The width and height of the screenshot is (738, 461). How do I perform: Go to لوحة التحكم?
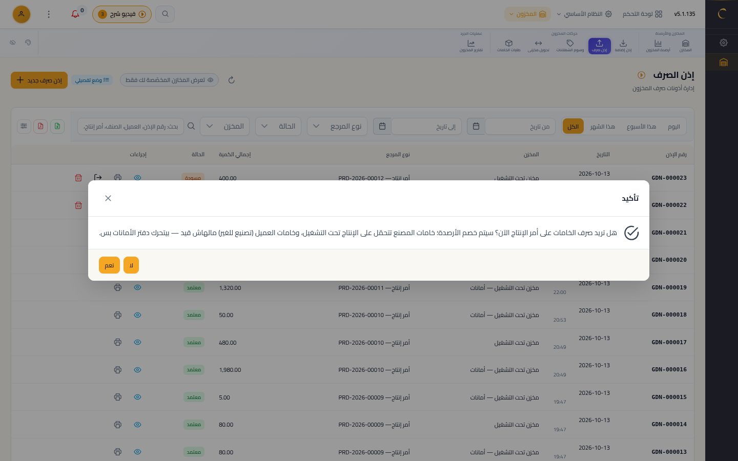click(643, 14)
